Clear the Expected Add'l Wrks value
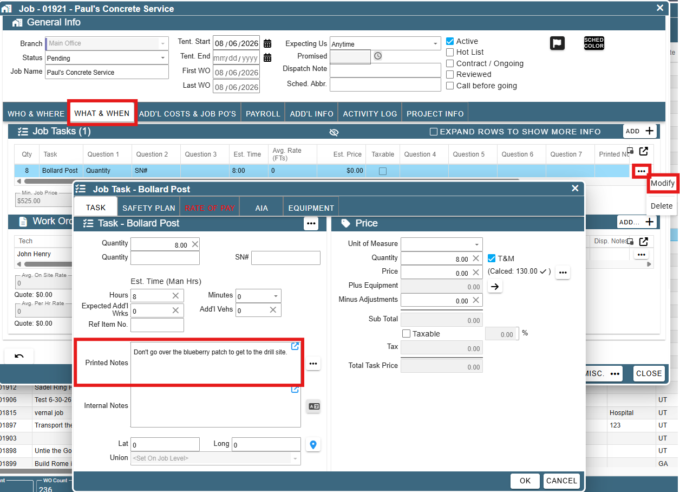The image size is (680, 492). click(175, 310)
